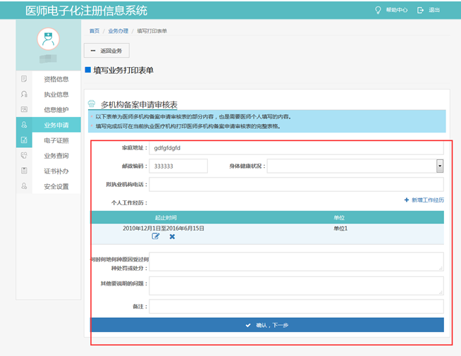This screenshot has width=461, height=356.
Task: Click the 备注 input field
Action: pyautogui.click(x=296, y=307)
